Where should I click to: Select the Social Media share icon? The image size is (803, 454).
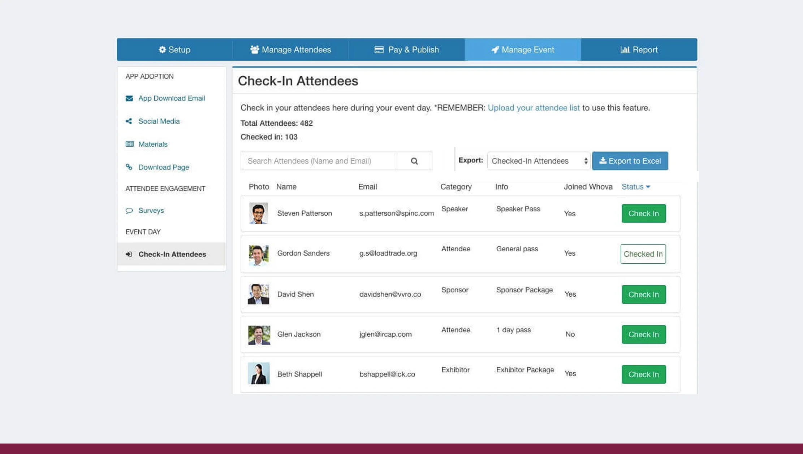tap(129, 121)
